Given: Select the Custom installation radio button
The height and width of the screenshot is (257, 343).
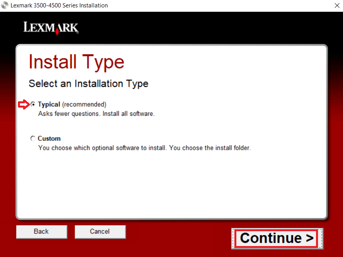Looking at the screenshot, I should (33, 138).
